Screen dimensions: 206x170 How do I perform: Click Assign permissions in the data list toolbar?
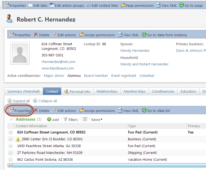(97, 111)
